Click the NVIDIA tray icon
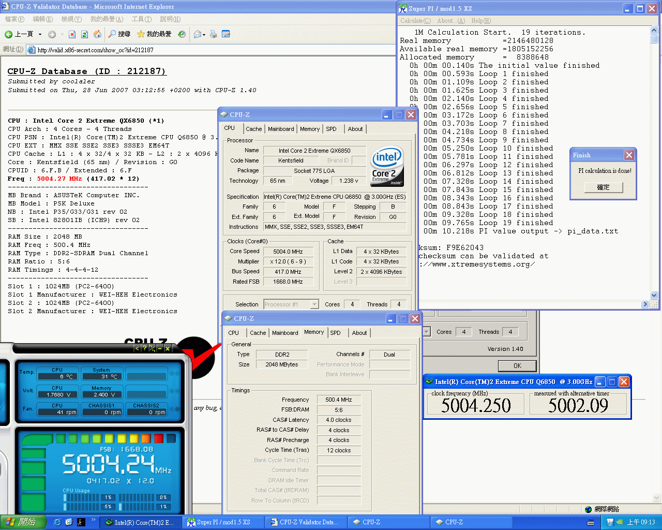Viewport: 662px width, 530px height. coord(620,522)
